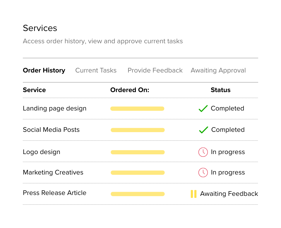Image resolution: width=281 pixels, height=228 pixels.
Task: Click the Awaiting Feedback status label
Action: [229, 194]
